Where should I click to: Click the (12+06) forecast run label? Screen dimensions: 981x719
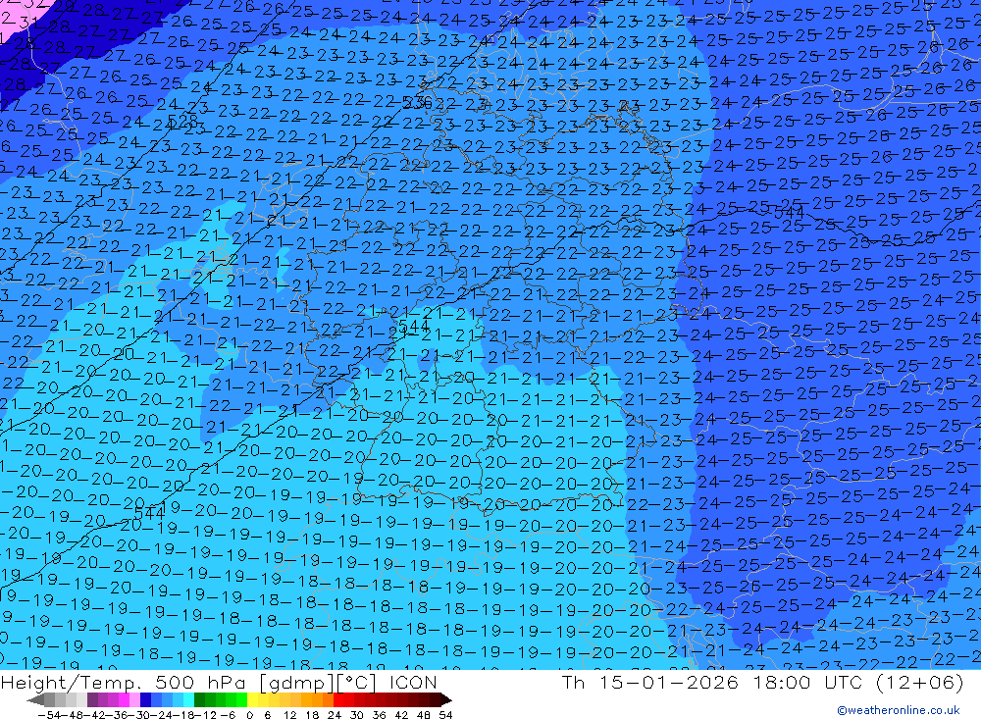point(920,682)
